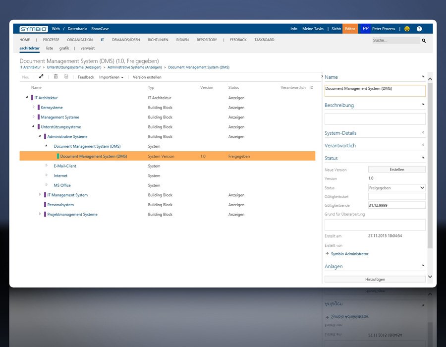The image size is (446, 347).
Task: Open the HOME menu
Action: (25, 40)
